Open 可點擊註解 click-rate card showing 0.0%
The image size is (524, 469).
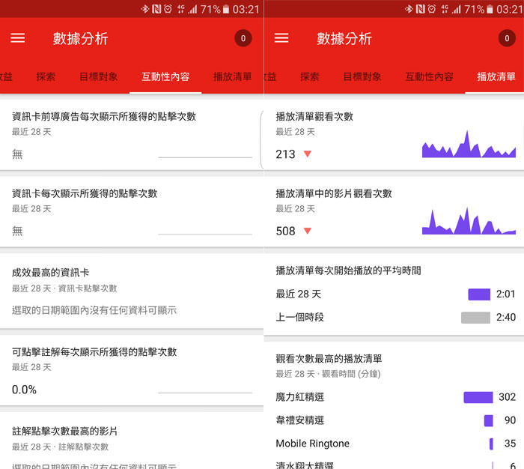(x=131, y=370)
